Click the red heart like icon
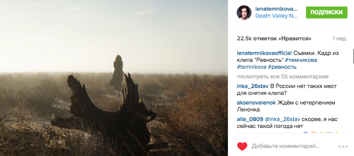Viewport: 354px width, 156px height. click(x=242, y=146)
